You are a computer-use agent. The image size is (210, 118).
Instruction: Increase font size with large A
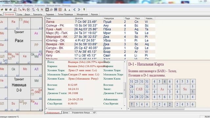click(x=65, y=10)
